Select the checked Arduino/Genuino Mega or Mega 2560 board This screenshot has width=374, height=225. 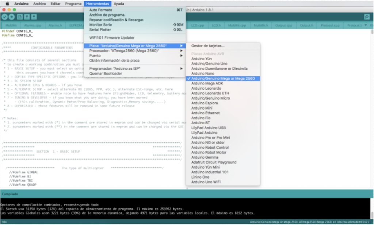223,79
